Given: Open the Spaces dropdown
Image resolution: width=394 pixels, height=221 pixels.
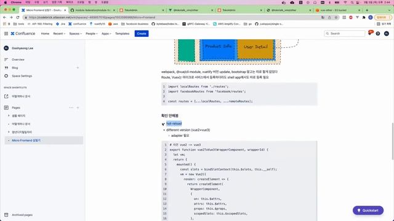Looking at the screenshot, I should pyautogui.click(x=75, y=34).
